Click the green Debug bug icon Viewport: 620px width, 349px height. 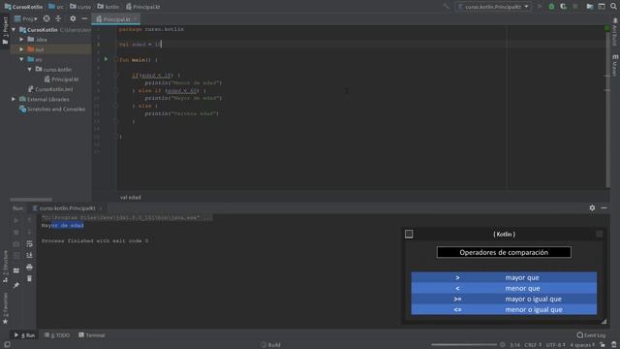[551, 7]
